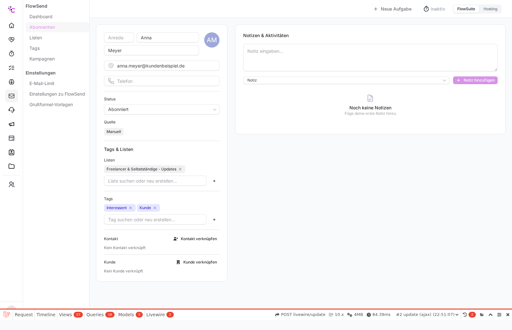Click the handshake icon in the sidebar
This screenshot has width=512, height=330.
click(12, 40)
